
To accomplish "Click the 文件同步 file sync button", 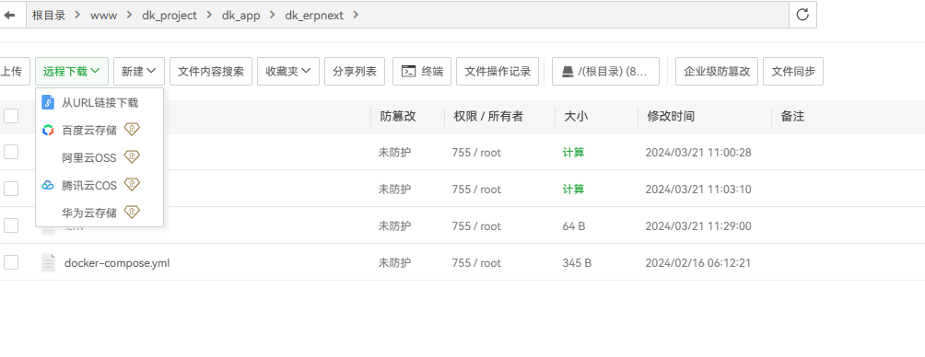I will pos(793,71).
